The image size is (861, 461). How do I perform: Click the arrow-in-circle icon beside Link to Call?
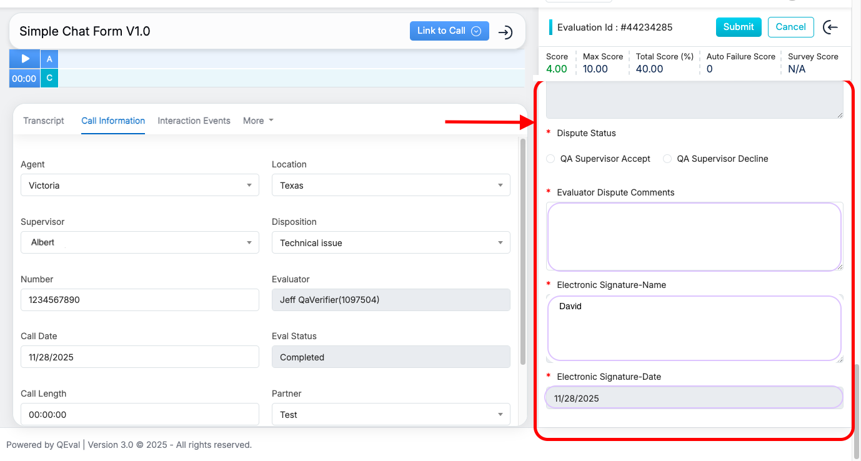coord(505,32)
